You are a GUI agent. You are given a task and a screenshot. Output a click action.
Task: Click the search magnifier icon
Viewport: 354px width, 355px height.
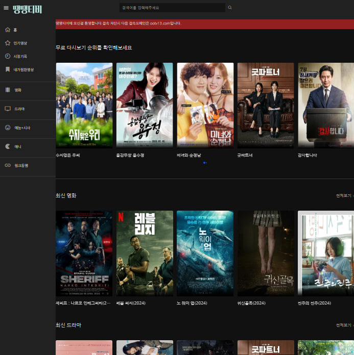(230, 8)
